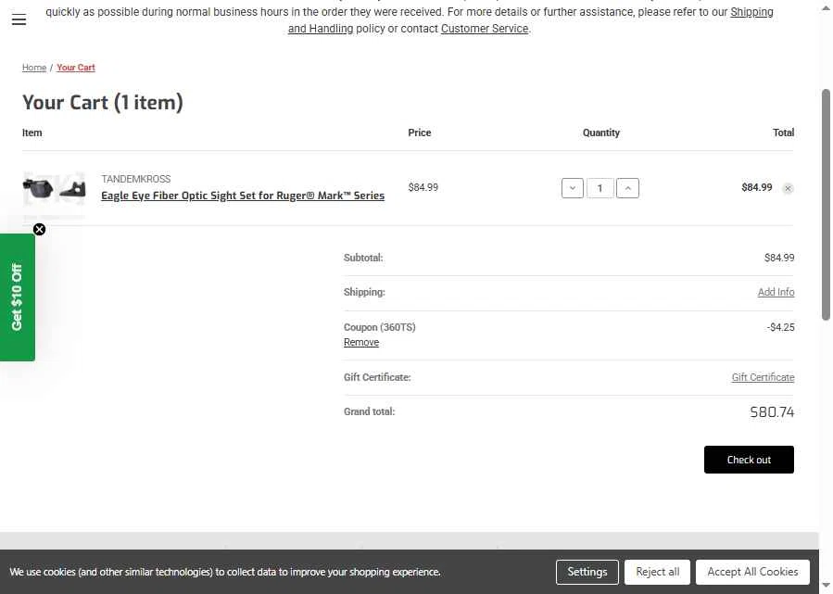
Task: Select the subtotal value $84.99
Action: click(779, 258)
